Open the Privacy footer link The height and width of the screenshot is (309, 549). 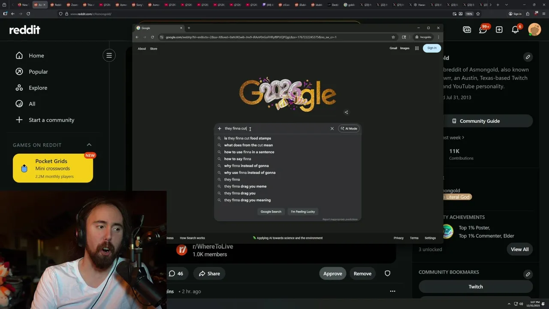[x=398, y=238]
